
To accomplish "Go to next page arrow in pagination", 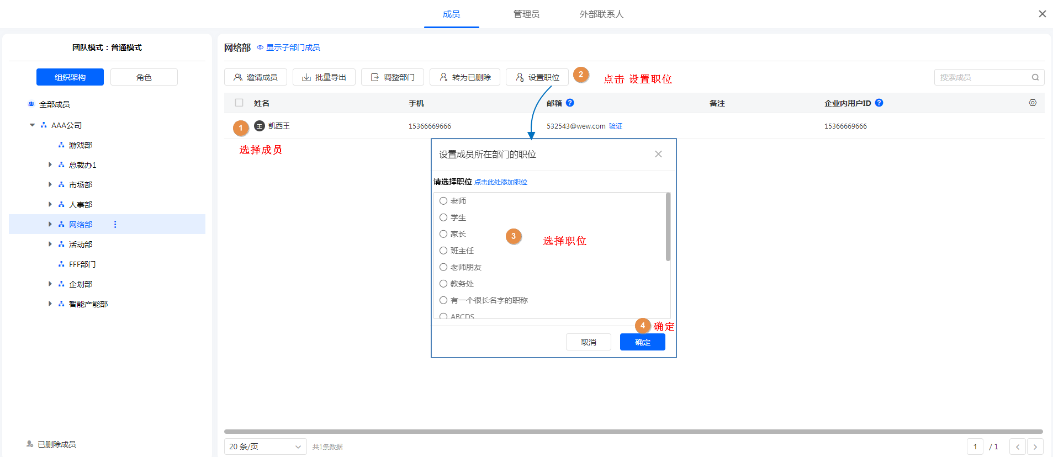I will 1035,447.
